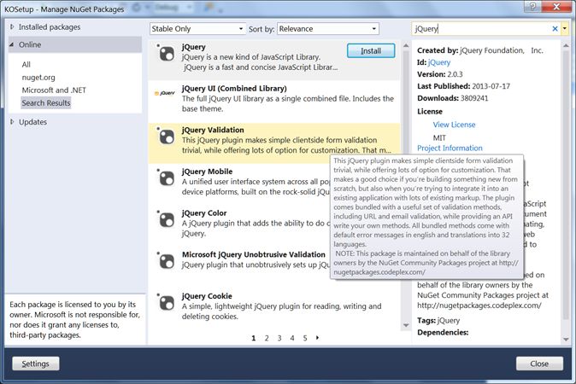Expand the Updates section
The width and height of the screenshot is (576, 384).
[12, 122]
